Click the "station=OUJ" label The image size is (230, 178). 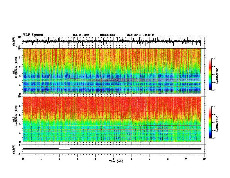coord(107,35)
